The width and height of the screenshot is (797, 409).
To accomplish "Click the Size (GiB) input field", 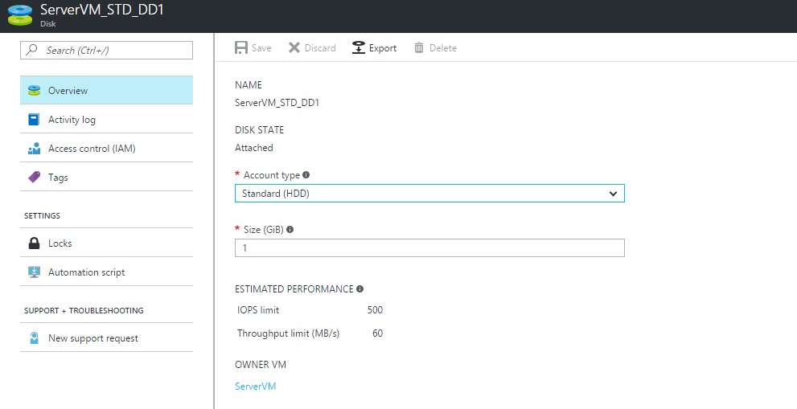I will tap(429, 248).
